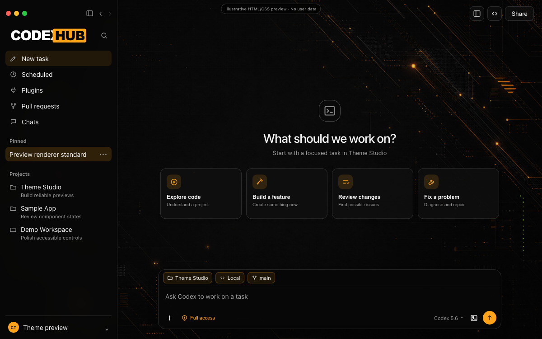This screenshot has height=339, width=542.
Task: Click the plus add attachment icon
Action: 170,318
